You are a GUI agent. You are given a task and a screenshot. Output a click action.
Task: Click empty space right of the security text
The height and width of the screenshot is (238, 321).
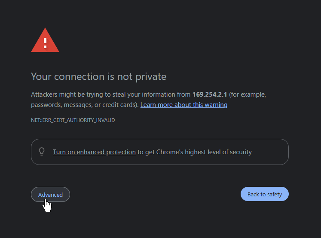pyautogui.click(x=270, y=152)
